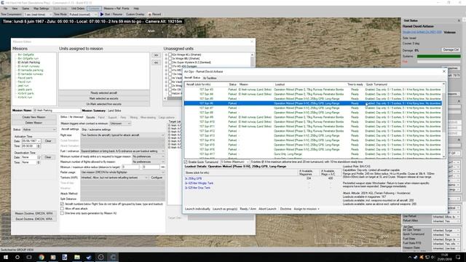Click the blue checkmark taskbar icon
This screenshot has height=262, width=466.
(x=89, y=257)
